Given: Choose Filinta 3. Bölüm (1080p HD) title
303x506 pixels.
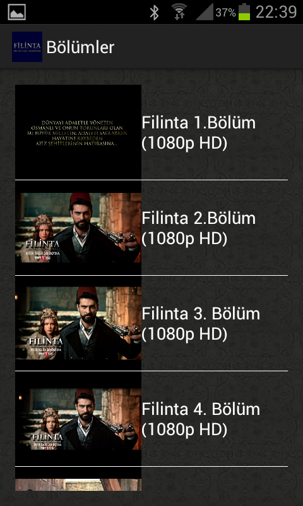Looking at the screenshot, I should click(x=201, y=324).
